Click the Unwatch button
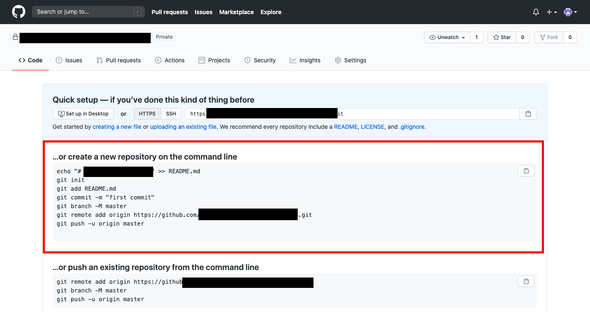 [x=447, y=37]
